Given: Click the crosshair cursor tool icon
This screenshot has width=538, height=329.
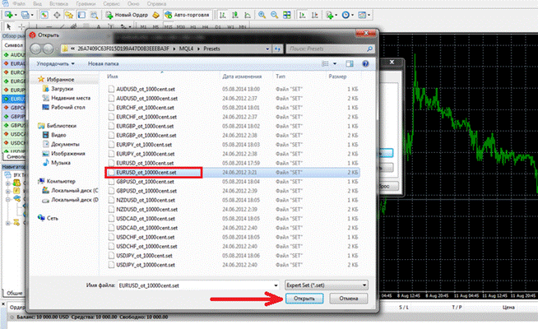Looking at the screenshot, I should [21, 27].
